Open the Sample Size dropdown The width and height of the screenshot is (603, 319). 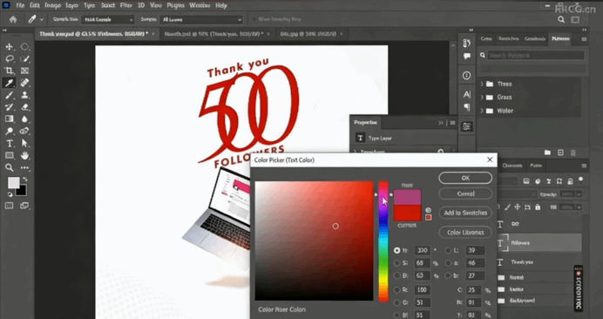tap(108, 19)
